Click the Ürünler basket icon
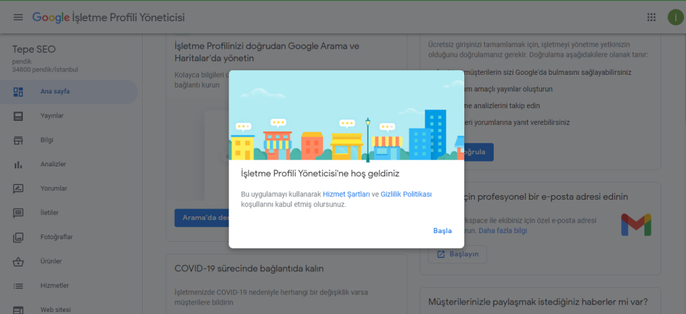686x314 pixels. (x=19, y=261)
